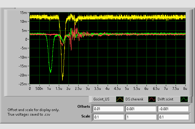This screenshot has width=195, height=129.
Task: Select the Gscint_US legend label
Action: (x=101, y=99)
